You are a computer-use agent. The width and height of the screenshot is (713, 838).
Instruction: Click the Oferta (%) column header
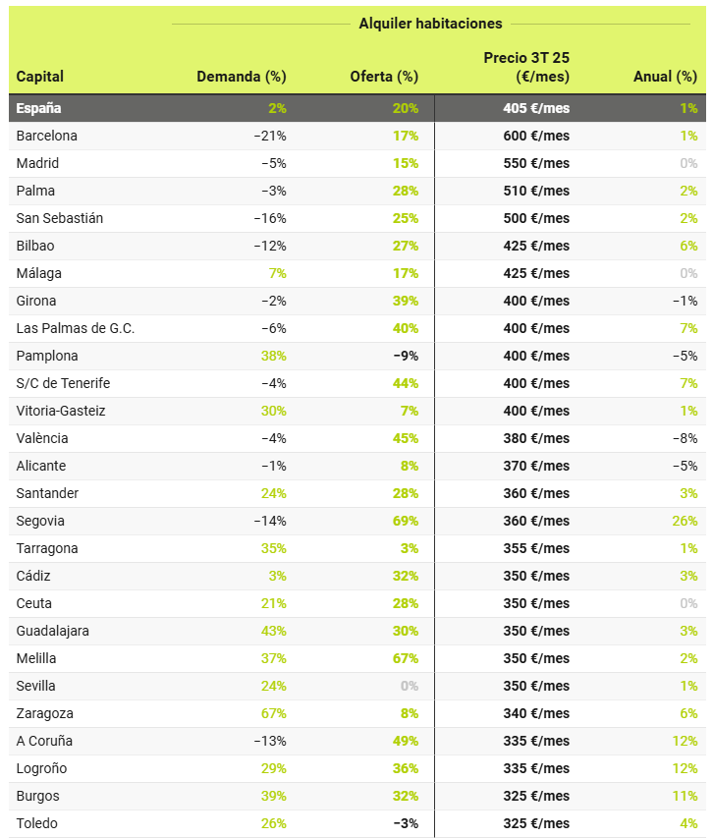coord(384,77)
